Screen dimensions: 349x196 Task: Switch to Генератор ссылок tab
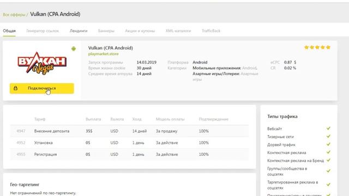tap(43, 31)
